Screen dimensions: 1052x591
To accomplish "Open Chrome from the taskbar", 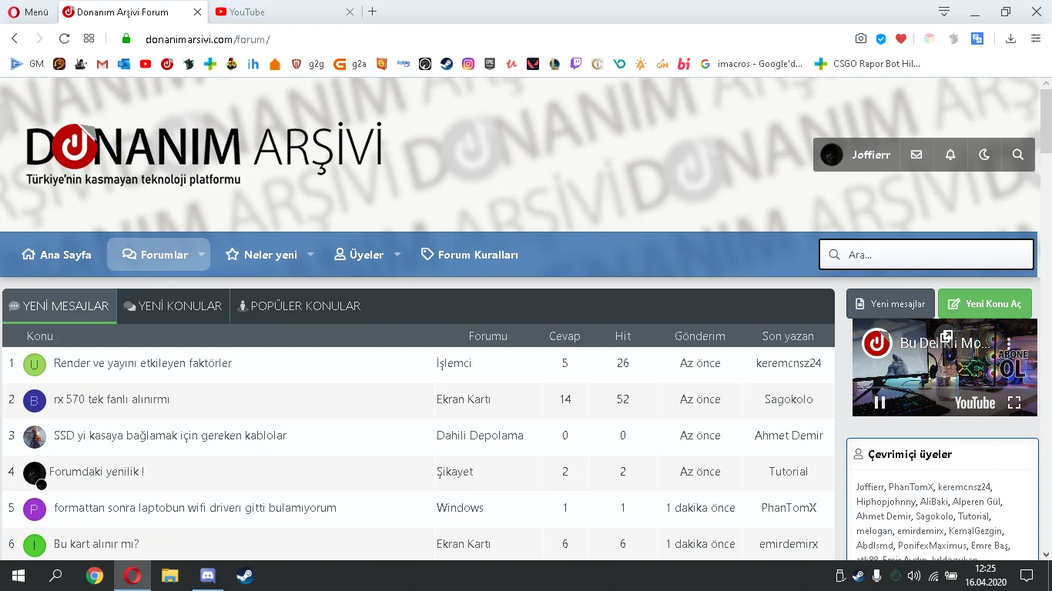I will [x=95, y=576].
